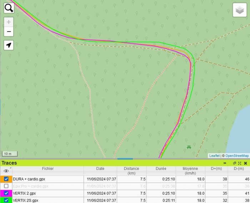250x203 pixels.
Task: Open the map layers selector
Action: 240,10
